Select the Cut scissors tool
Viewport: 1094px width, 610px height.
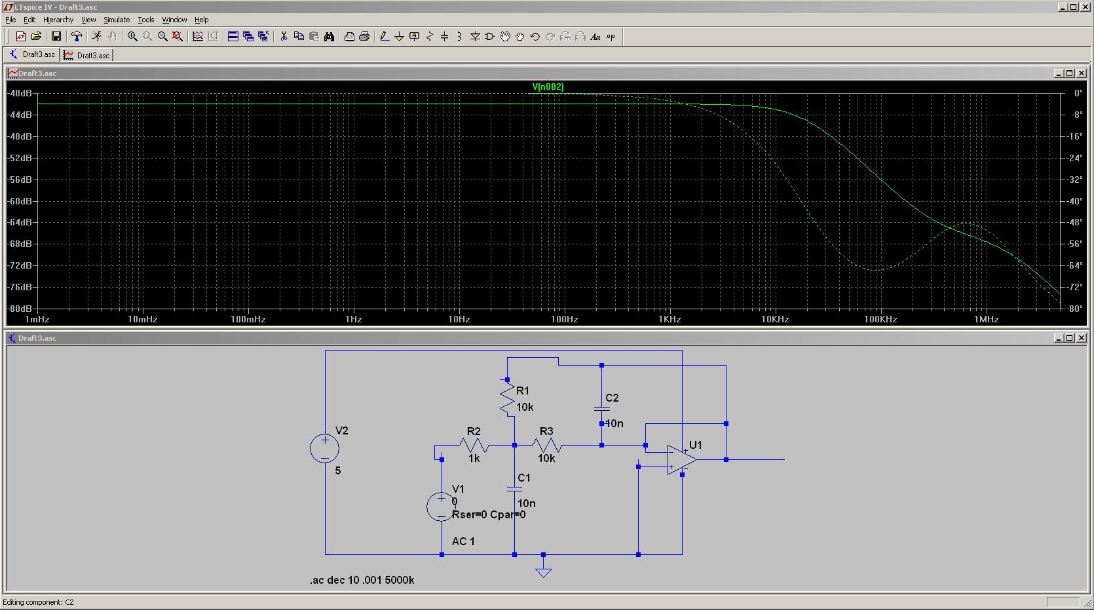pyautogui.click(x=284, y=37)
